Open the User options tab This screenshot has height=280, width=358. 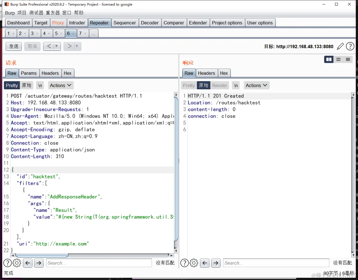click(260, 23)
